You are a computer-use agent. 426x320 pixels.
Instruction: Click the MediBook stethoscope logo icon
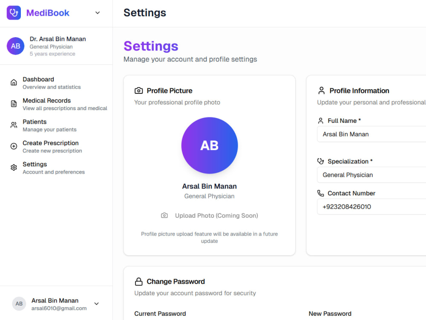pyautogui.click(x=14, y=13)
